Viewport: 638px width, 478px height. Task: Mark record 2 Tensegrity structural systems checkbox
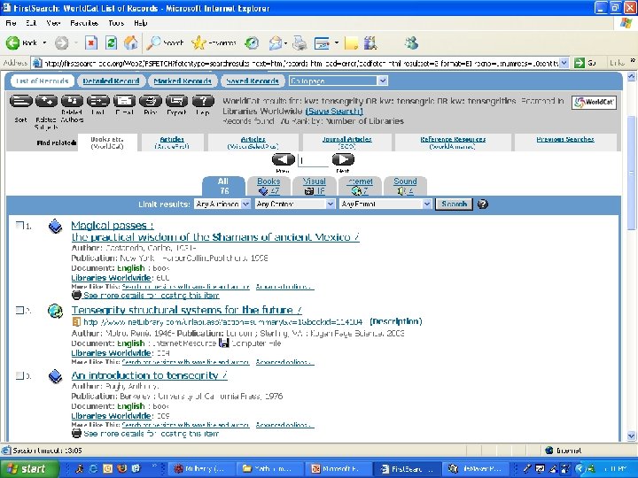click(19, 310)
